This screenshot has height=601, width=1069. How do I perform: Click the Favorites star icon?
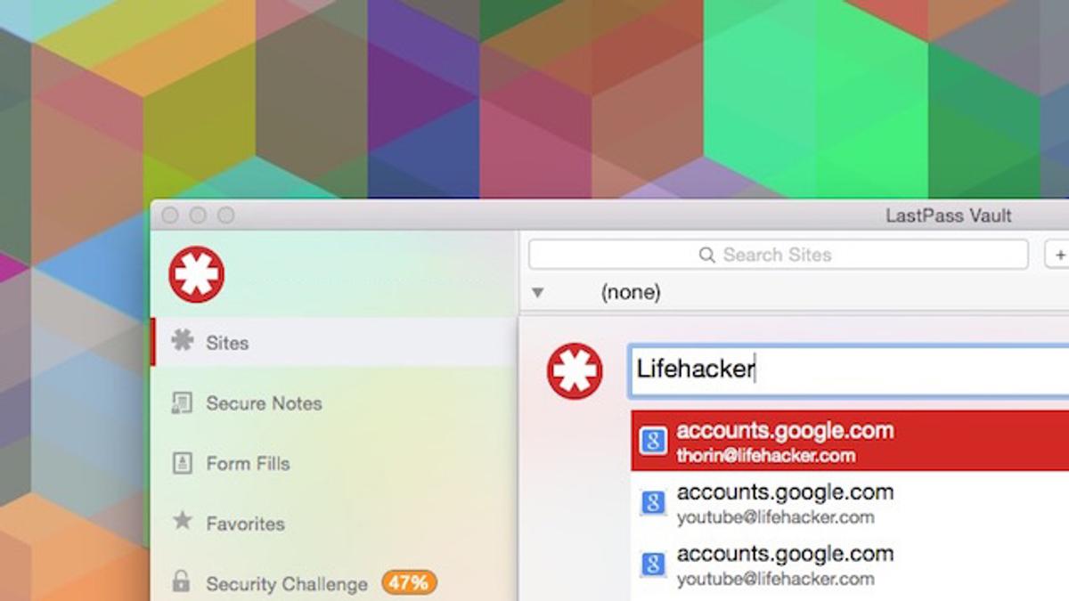click(x=182, y=522)
